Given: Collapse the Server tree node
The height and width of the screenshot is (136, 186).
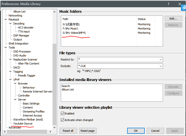Looking at the screenshot, I should 15,99.
